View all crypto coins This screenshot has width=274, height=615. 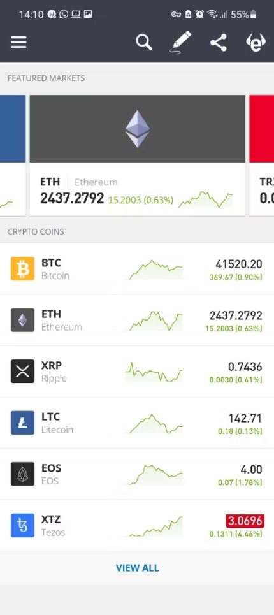137,568
